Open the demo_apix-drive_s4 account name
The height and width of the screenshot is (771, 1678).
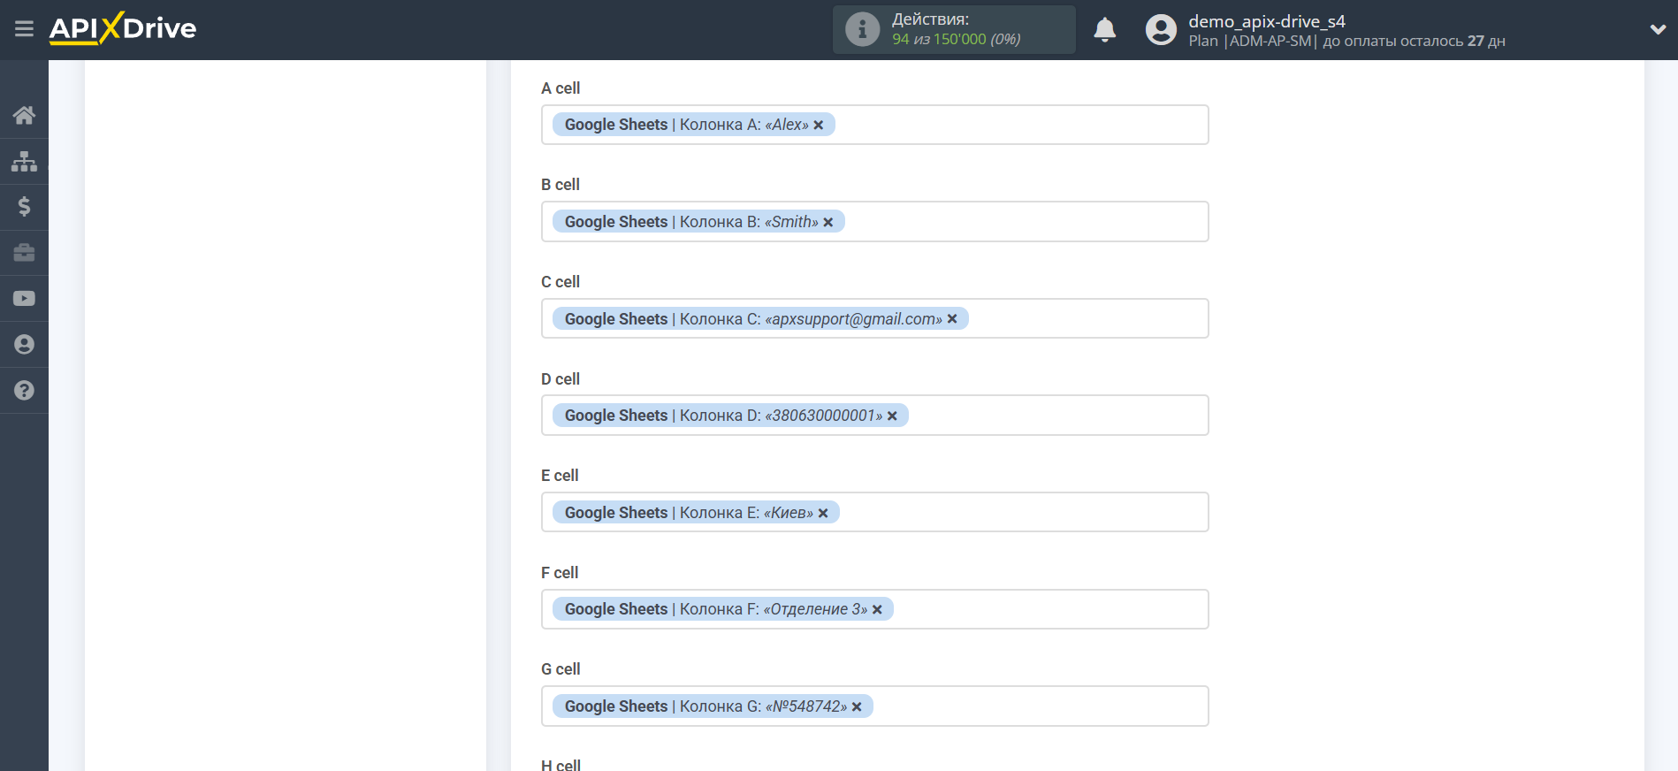[x=1266, y=21]
